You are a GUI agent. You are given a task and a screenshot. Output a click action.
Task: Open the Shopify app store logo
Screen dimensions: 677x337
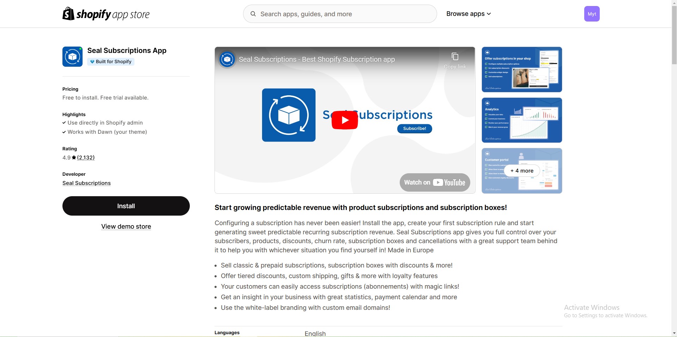tap(106, 14)
